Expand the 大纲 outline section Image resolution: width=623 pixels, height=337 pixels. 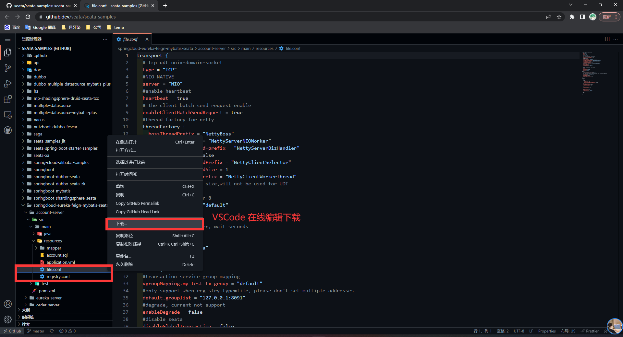point(64,310)
